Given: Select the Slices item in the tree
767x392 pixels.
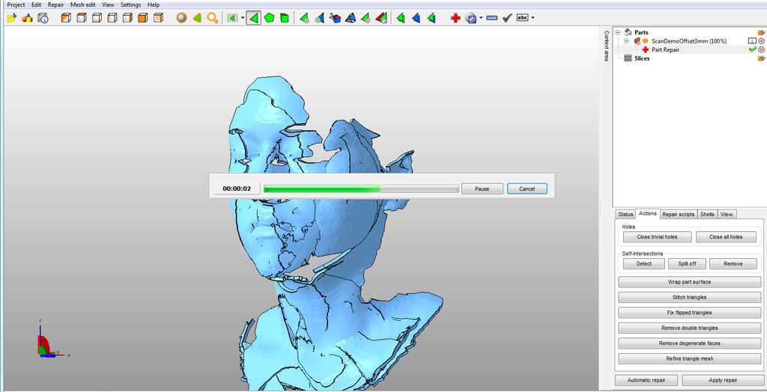Looking at the screenshot, I should 642,58.
